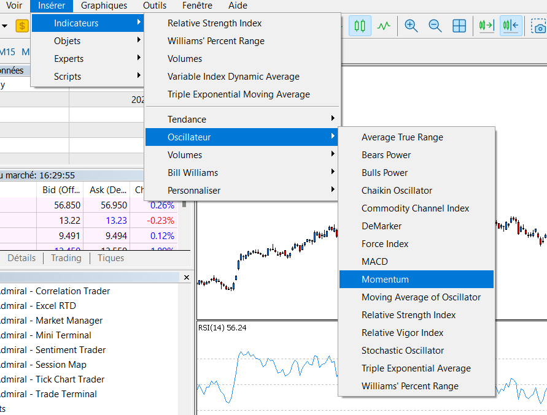
Task: Click the 56.850 bid price cell
Action: pyautogui.click(x=60, y=205)
